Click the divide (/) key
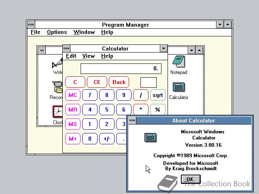Image resolution: width=259 pixels, height=194 pixels. (x=141, y=95)
